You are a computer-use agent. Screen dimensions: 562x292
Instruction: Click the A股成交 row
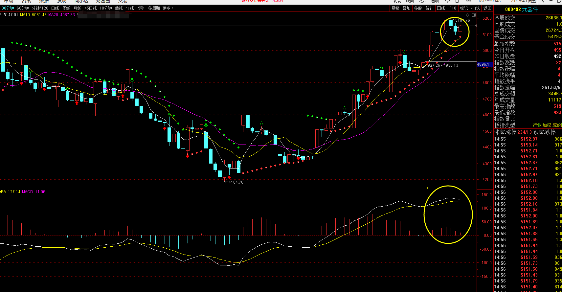pyautogui.click(x=528, y=18)
